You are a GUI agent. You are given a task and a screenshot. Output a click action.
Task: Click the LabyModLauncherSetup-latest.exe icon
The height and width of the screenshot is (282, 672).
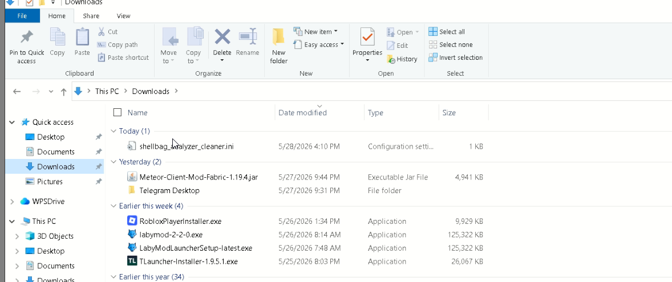click(132, 248)
